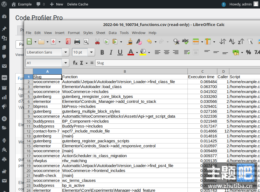This screenshot has width=260, height=192.
Task: Expand the Name Box dropdown
Action: (66, 63)
